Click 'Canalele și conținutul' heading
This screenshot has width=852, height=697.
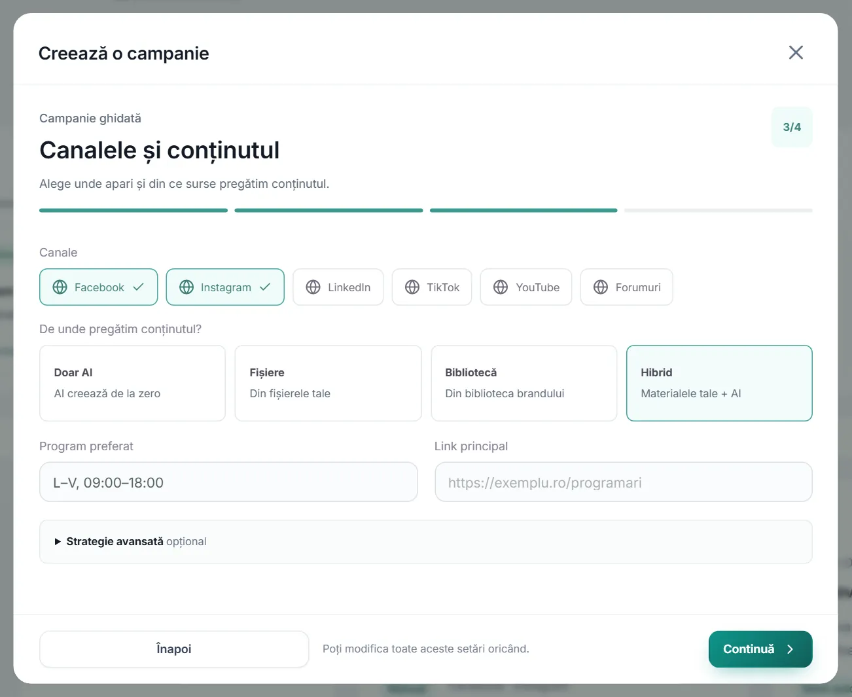coord(159,151)
